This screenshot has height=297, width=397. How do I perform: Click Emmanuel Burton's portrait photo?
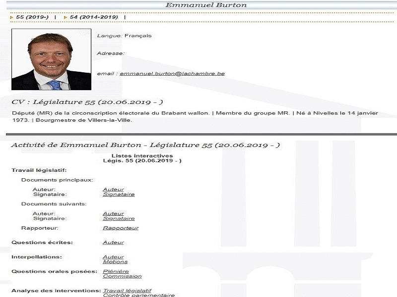tap(52, 59)
